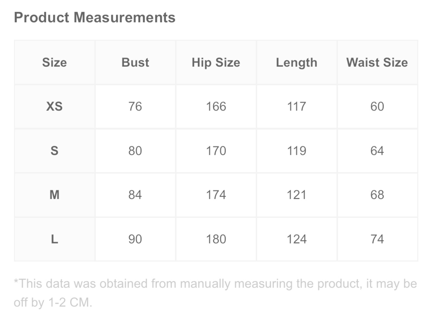Click the XS hip size value 166
Viewport: 434px width, 323px height.
pyautogui.click(x=216, y=107)
